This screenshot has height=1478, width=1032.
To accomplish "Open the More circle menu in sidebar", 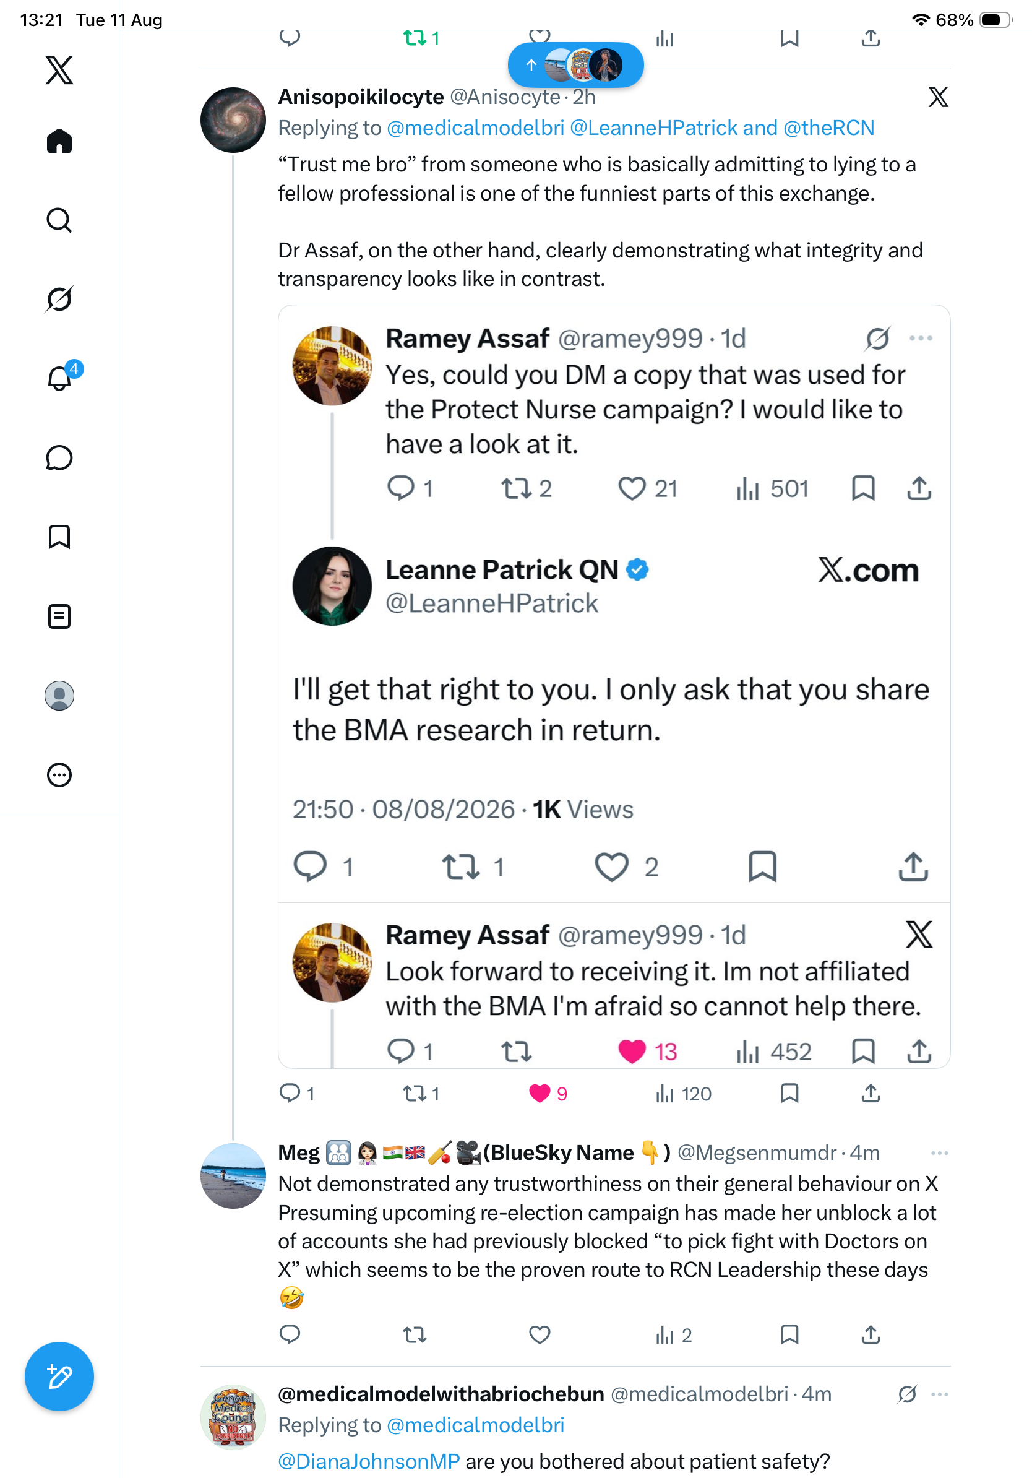I will [59, 774].
